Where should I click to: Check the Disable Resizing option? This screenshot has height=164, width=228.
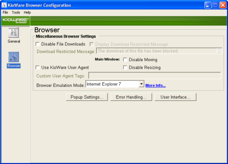point(125,67)
